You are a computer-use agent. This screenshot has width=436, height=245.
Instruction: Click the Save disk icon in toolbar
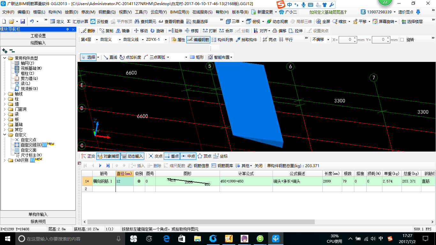click(x=23, y=21)
